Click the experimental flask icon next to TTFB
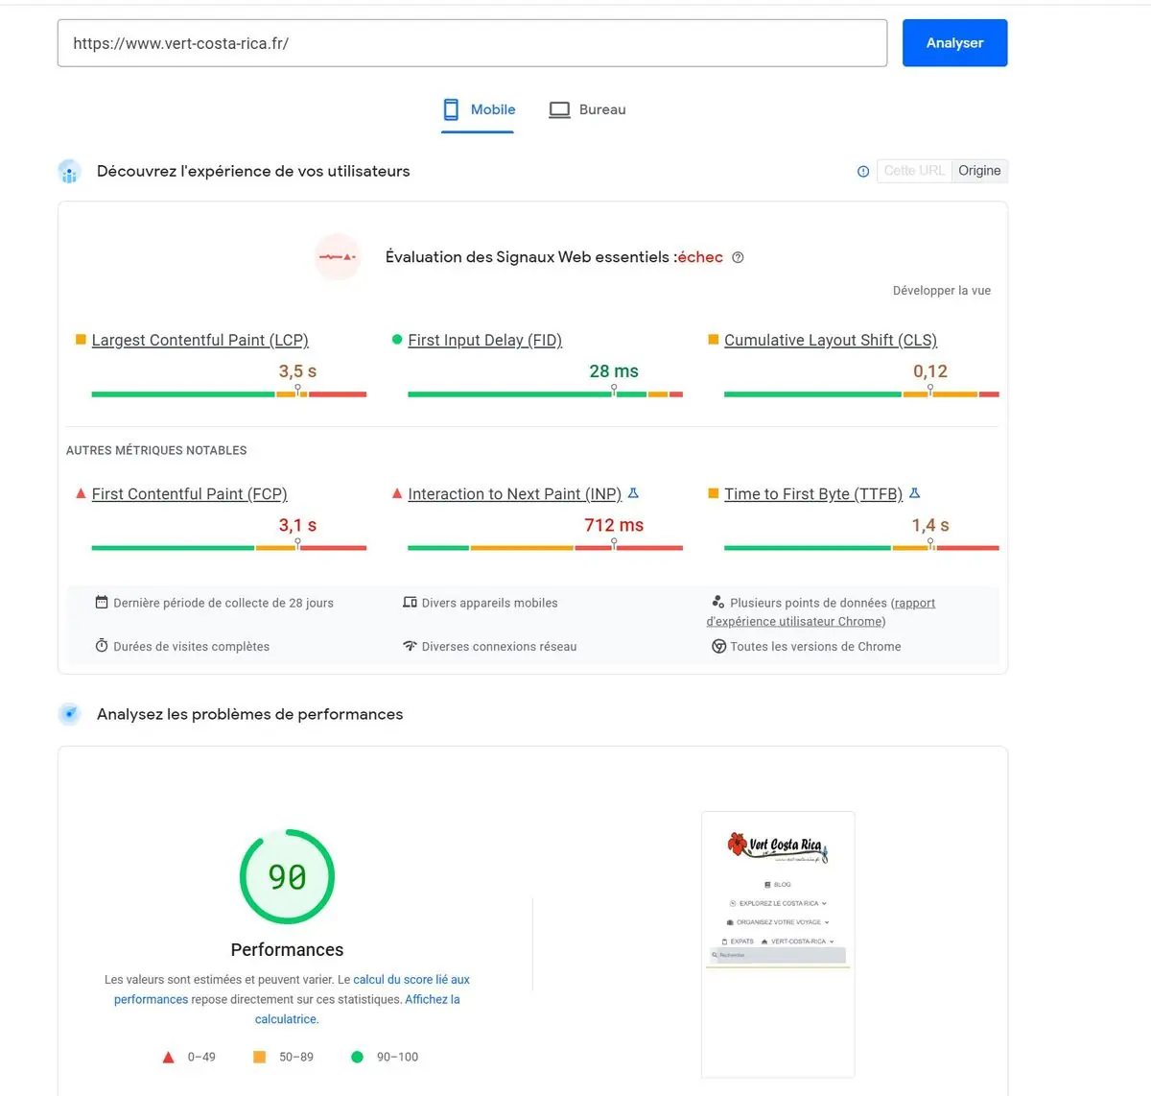Image resolution: width=1151 pixels, height=1096 pixels. (x=915, y=493)
